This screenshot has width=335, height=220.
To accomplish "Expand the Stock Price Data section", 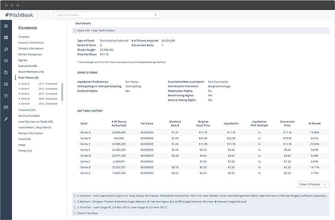I will pyautogui.click(x=75, y=213).
